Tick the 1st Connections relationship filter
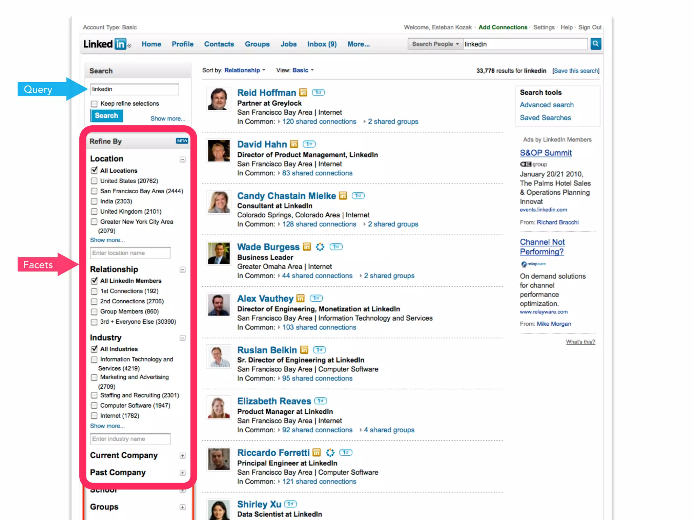 (94, 291)
